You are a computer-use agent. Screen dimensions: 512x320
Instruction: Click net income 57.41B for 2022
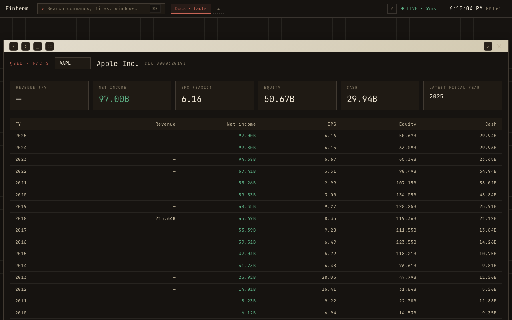coord(247,172)
